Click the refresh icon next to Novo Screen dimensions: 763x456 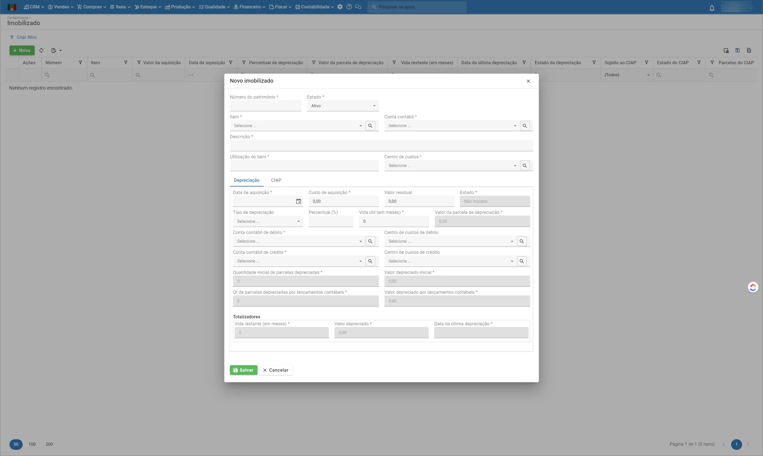point(41,50)
